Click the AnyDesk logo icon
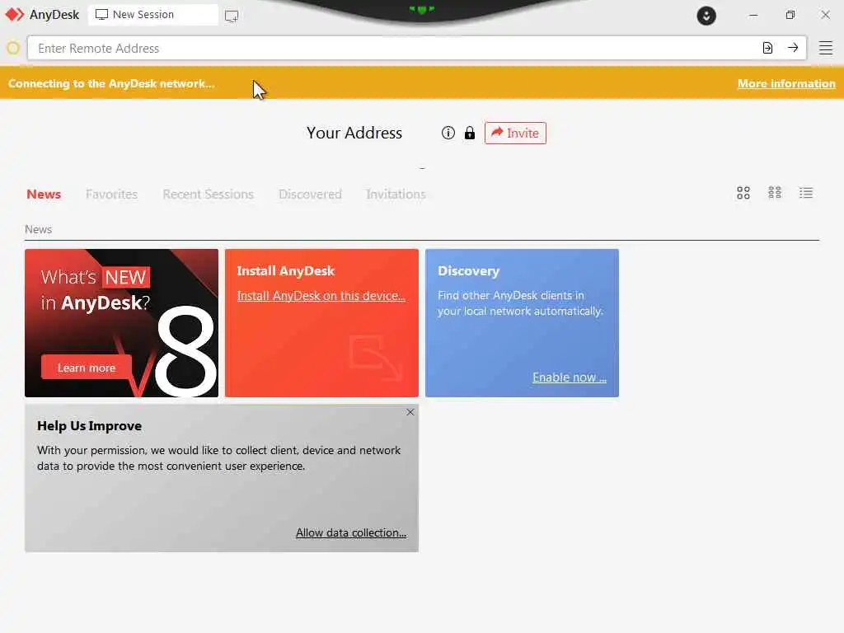This screenshot has height=633, width=844. (x=15, y=15)
